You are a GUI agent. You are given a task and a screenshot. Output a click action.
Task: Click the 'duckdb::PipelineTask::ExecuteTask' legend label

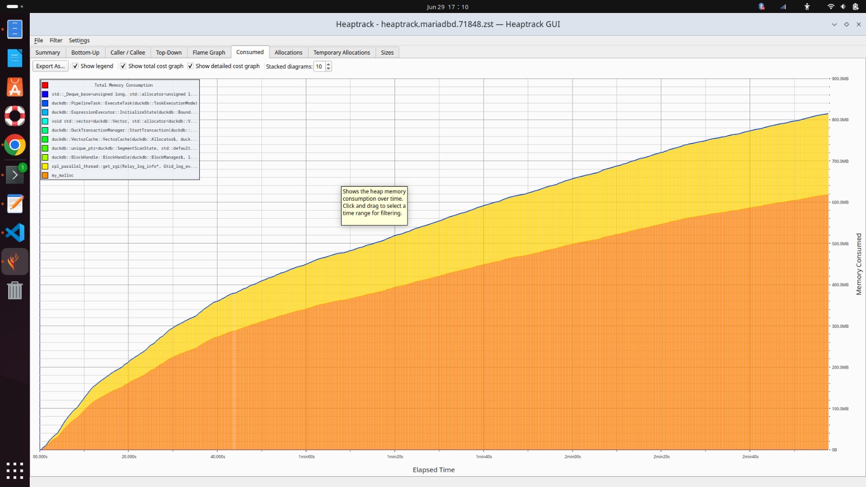(x=124, y=103)
